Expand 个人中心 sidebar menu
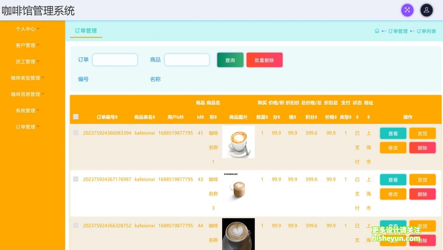 click(28, 29)
